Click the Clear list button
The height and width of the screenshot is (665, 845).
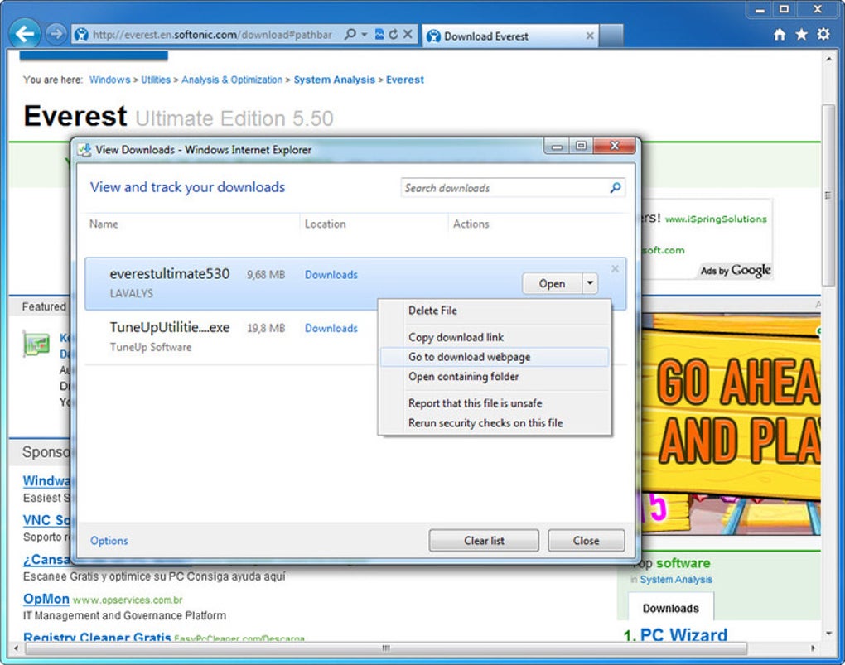point(484,541)
